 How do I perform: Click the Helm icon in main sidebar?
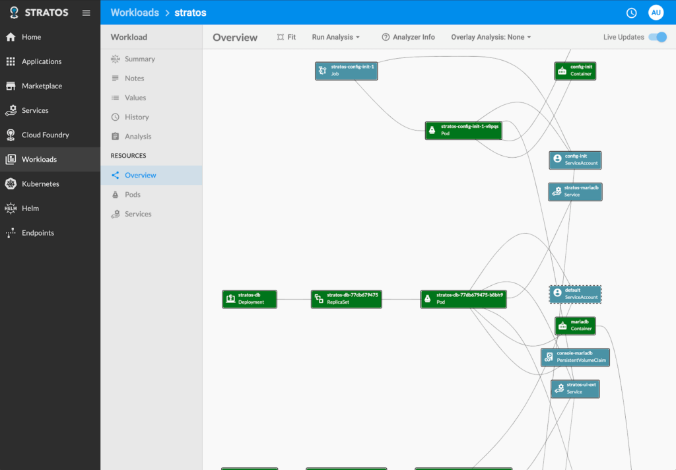pyautogui.click(x=11, y=209)
